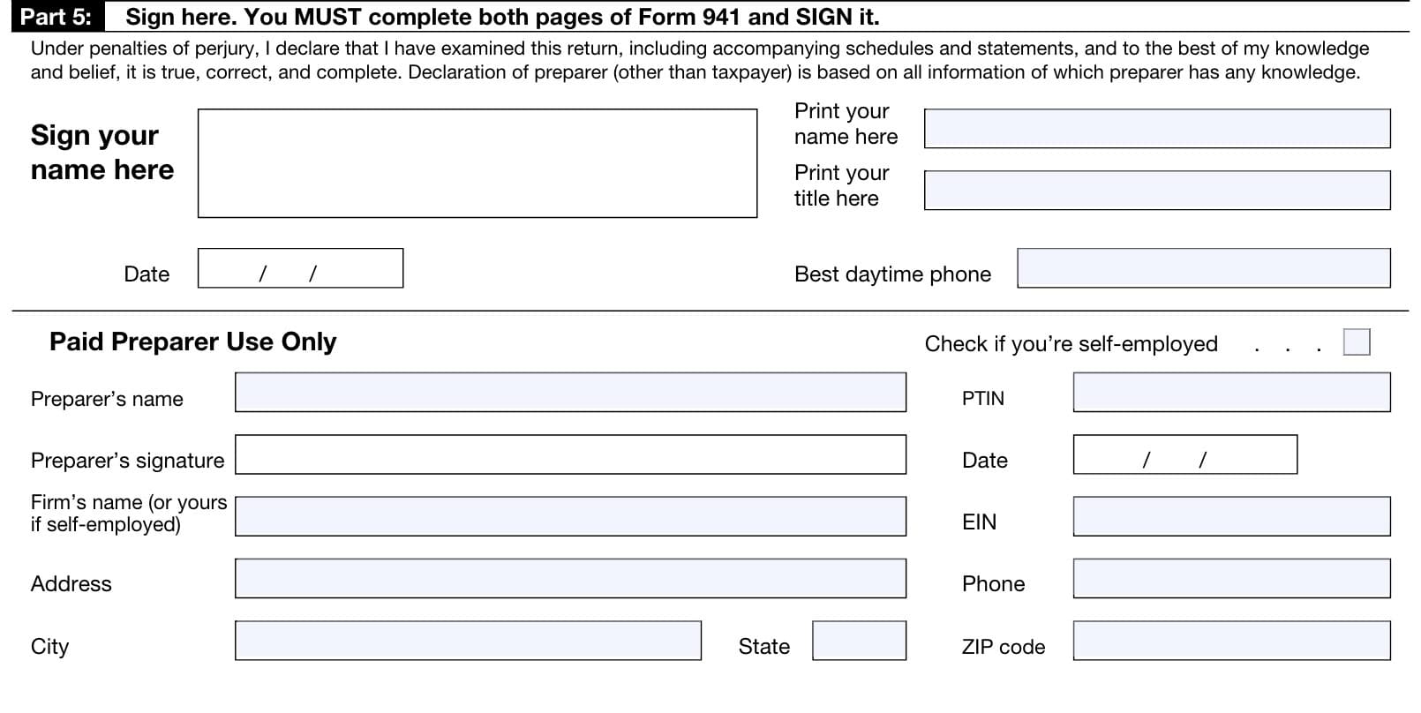Click the Firm's name field
This screenshot has height=713, width=1421.
click(570, 516)
